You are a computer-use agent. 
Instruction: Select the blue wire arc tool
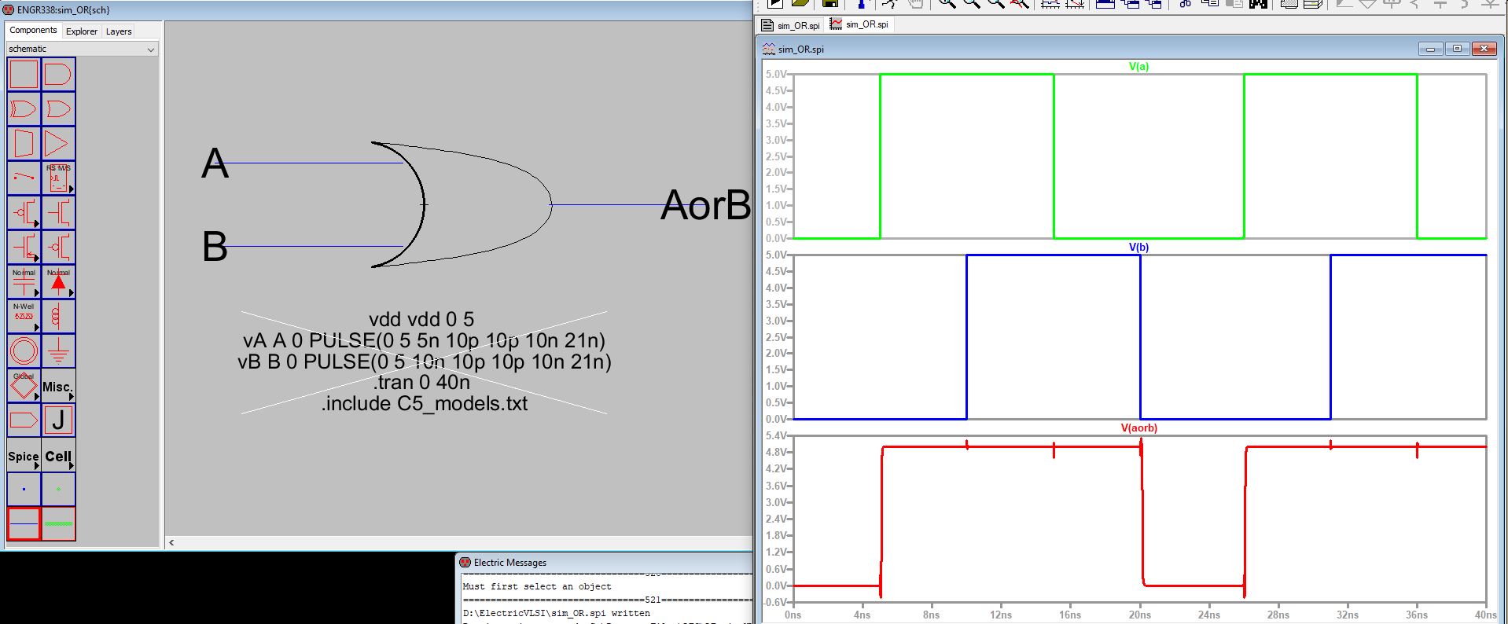[x=24, y=523]
